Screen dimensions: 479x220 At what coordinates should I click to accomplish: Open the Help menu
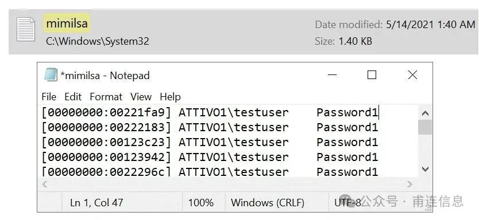(x=170, y=97)
